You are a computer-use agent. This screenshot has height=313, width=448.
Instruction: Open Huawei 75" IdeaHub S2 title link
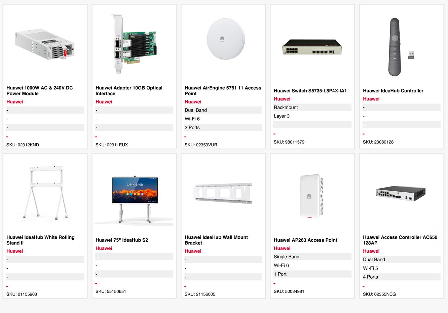coord(122,240)
